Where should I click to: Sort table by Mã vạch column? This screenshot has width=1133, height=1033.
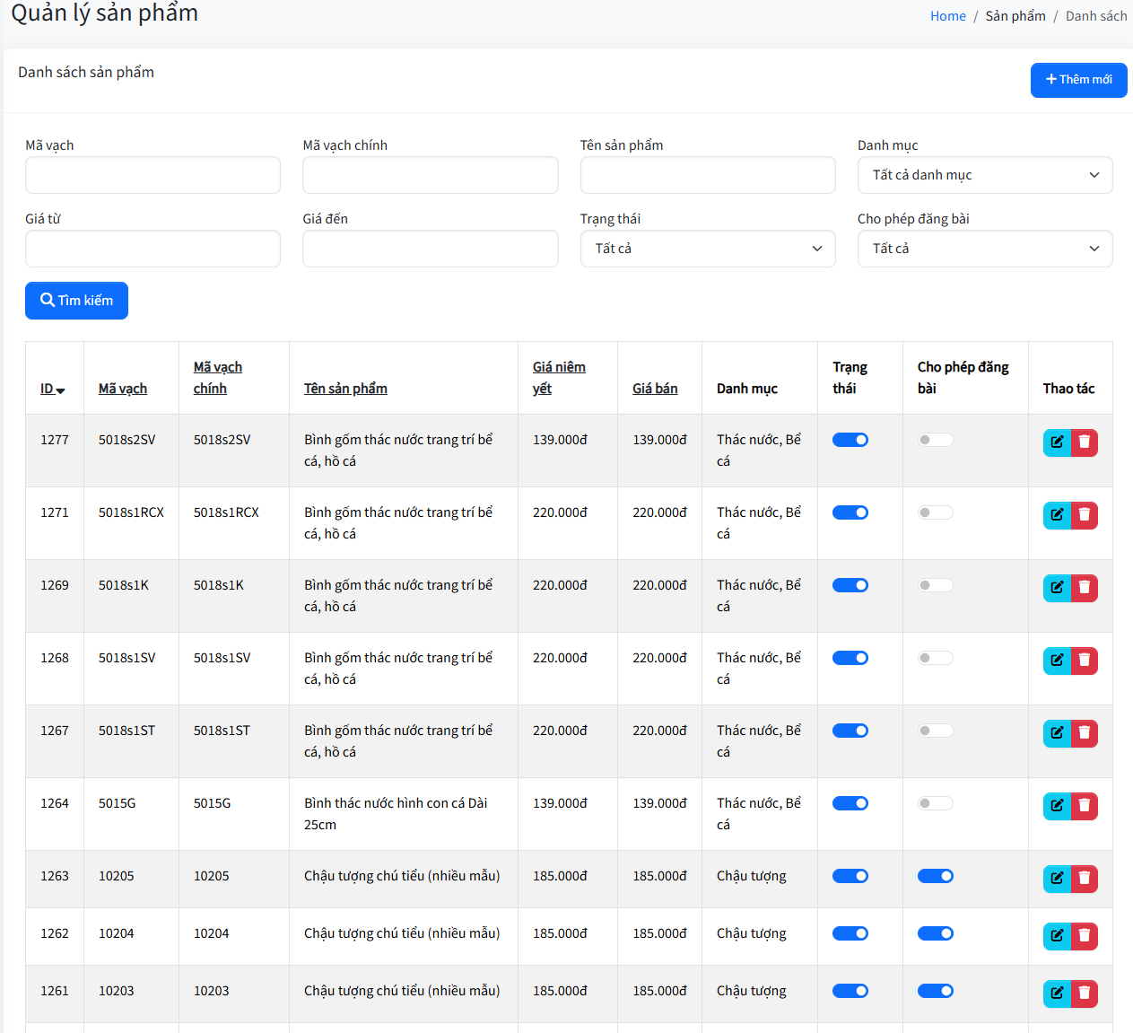click(x=123, y=389)
